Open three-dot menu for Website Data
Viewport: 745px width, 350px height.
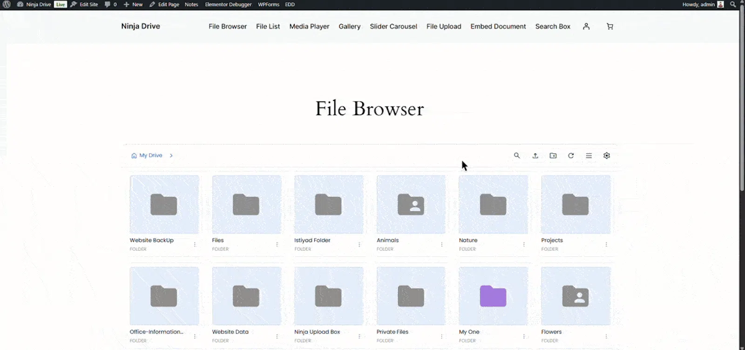pyautogui.click(x=277, y=336)
